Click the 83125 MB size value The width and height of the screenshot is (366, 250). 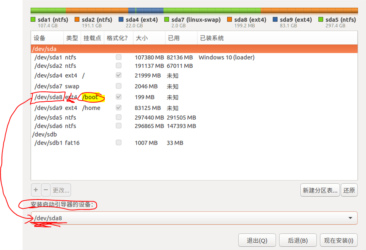click(x=148, y=108)
